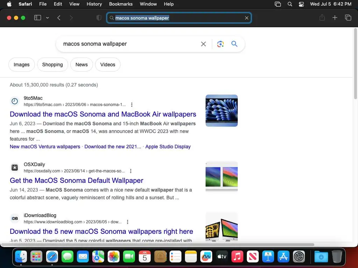
Task: Search by image with Google Lens
Action: tap(221, 44)
